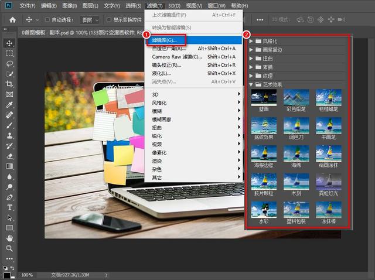Select the Crop tool
The height and width of the screenshot is (280, 375).
9,84
